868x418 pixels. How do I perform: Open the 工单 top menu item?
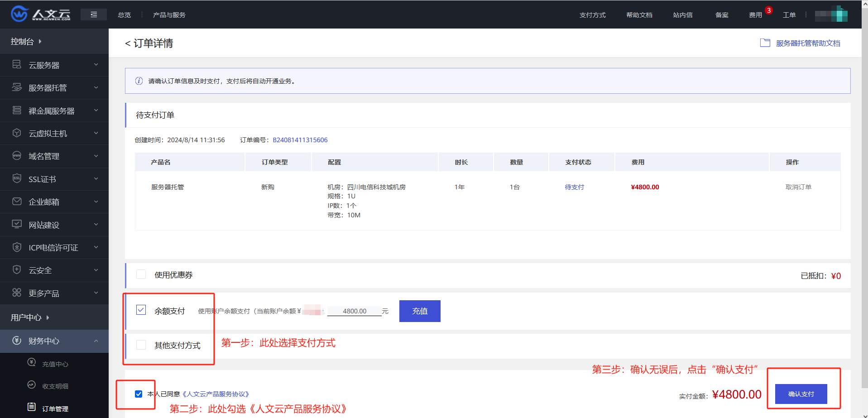tap(789, 15)
